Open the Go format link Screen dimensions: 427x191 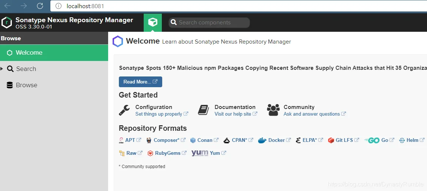pyautogui.click(x=387, y=140)
